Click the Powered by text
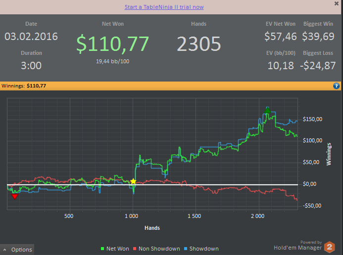343x255 pixels. (x=311, y=242)
